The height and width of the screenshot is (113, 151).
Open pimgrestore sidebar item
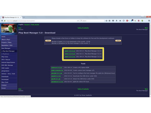[x=9, y=71]
